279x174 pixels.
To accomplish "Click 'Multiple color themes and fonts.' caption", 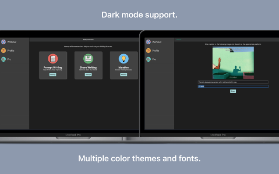I will point(139,158).
